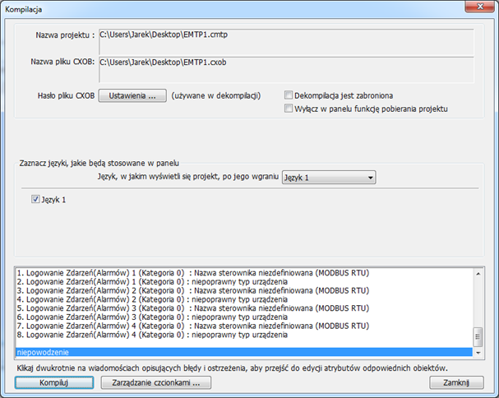
Task: Select message 5 Logowanie Zdarzeń(Alarmów) 3
Action: click(244, 308)
